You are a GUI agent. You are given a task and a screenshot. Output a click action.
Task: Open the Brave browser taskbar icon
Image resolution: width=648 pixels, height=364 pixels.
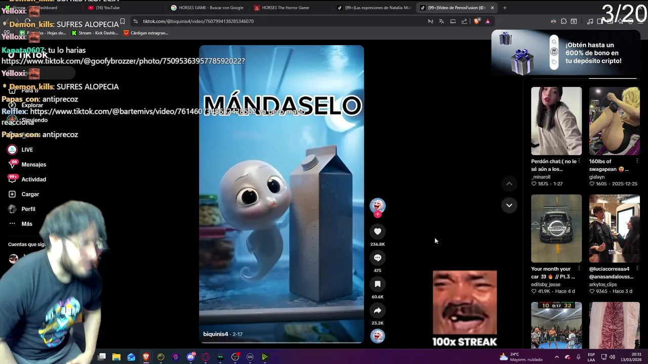pyautogui.click(x=146, y=357)
